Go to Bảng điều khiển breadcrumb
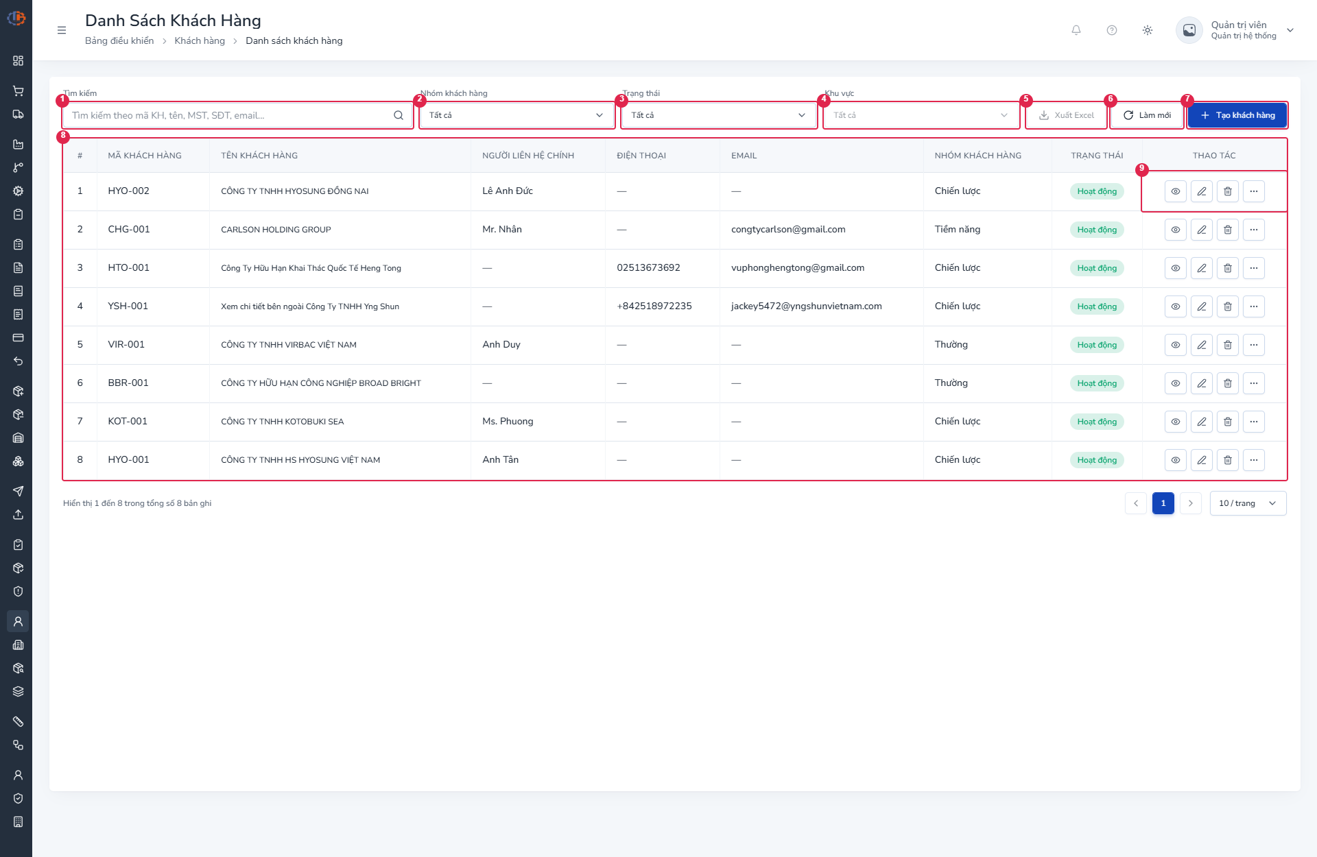 click(119, 40)
